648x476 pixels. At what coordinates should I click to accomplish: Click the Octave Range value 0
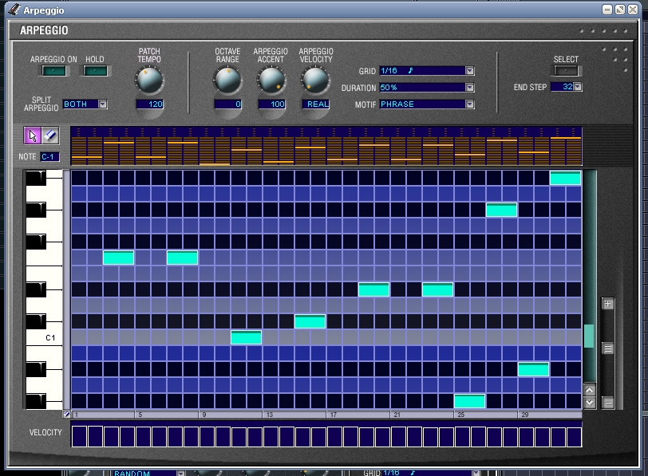(227, 104)
